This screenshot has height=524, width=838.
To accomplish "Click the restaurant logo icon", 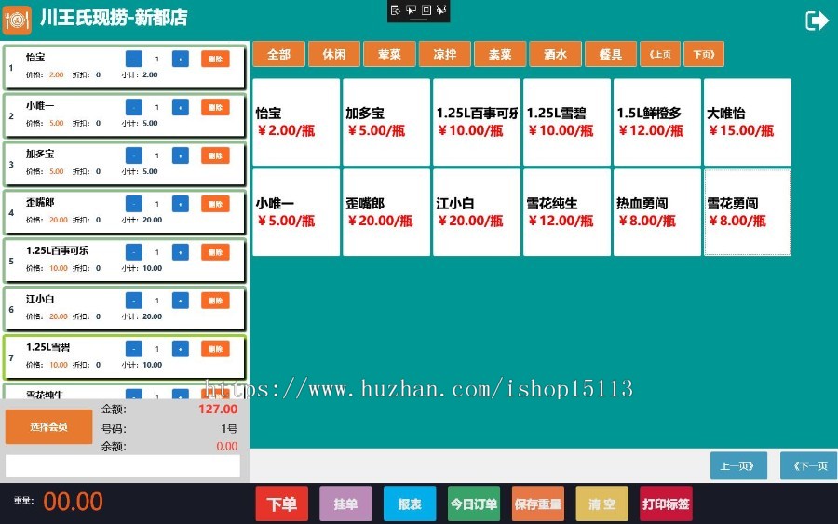I will [x=17, y=20].
